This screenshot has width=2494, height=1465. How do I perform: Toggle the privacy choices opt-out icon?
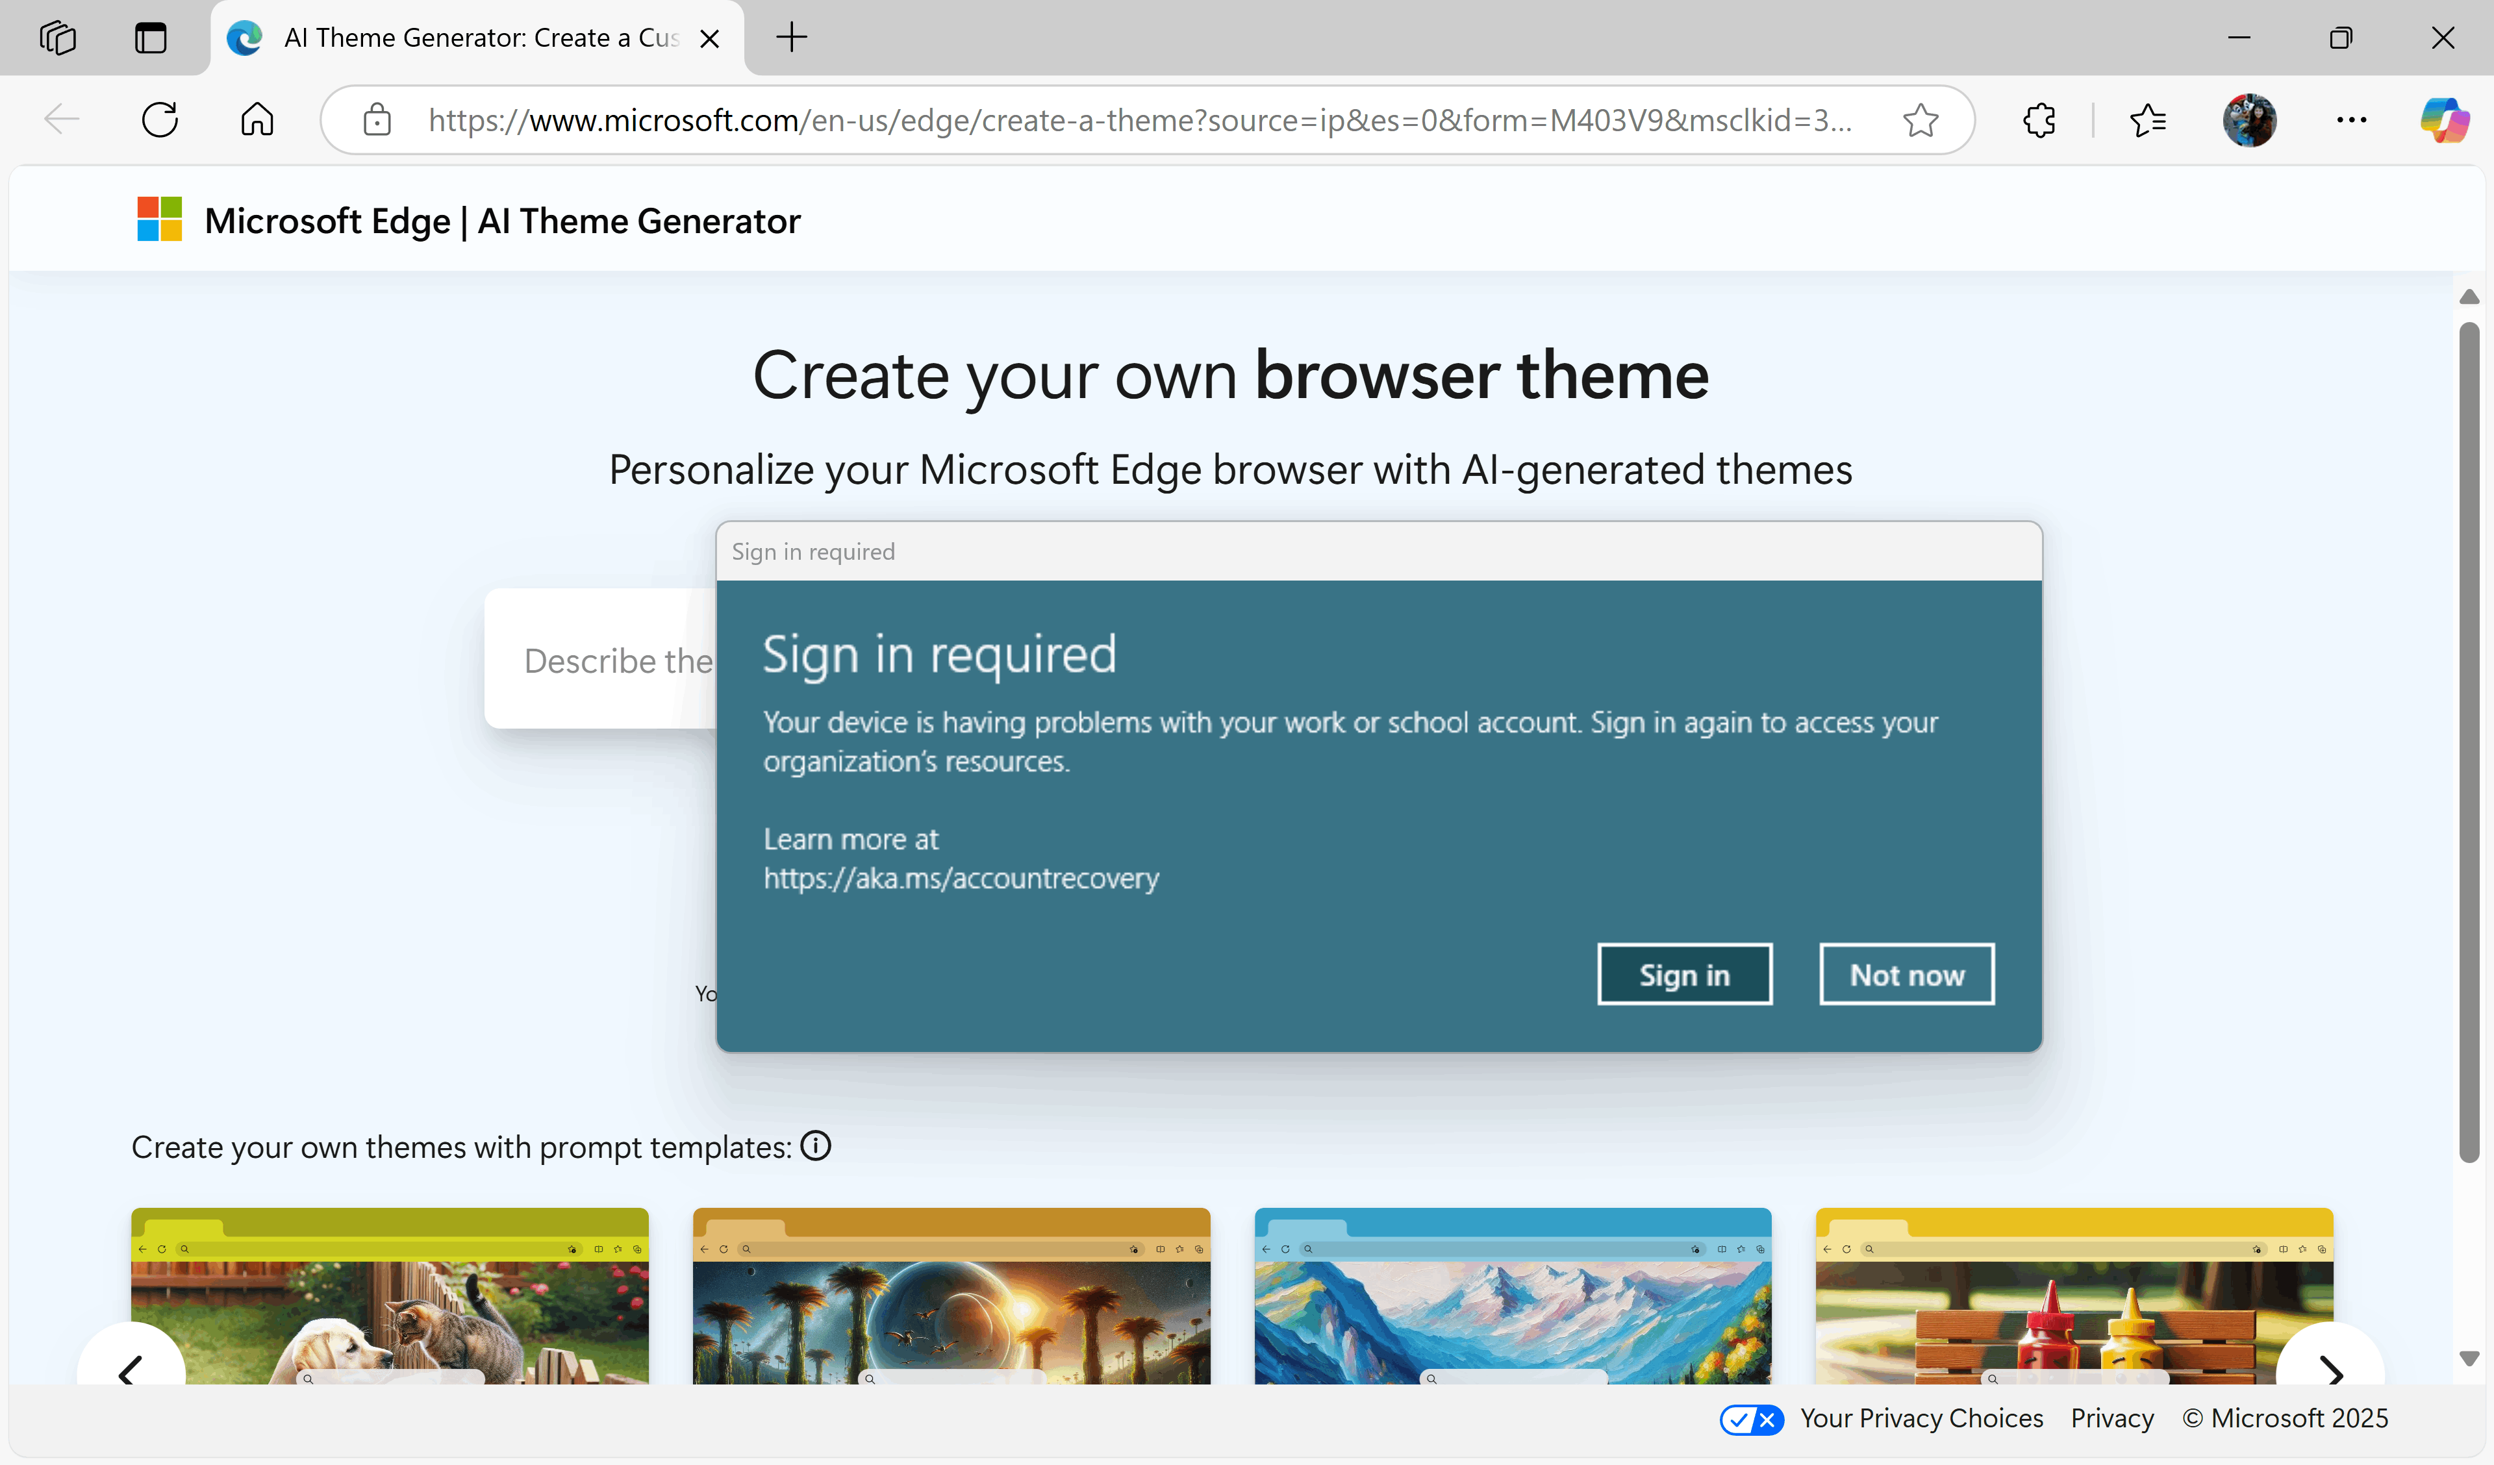[x=1752, y=1418]
